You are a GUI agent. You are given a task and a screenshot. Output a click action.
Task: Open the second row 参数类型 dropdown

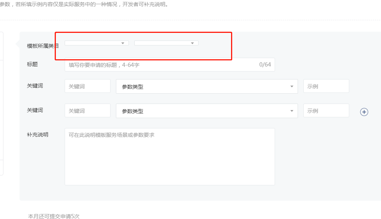[x=207, y=111]
